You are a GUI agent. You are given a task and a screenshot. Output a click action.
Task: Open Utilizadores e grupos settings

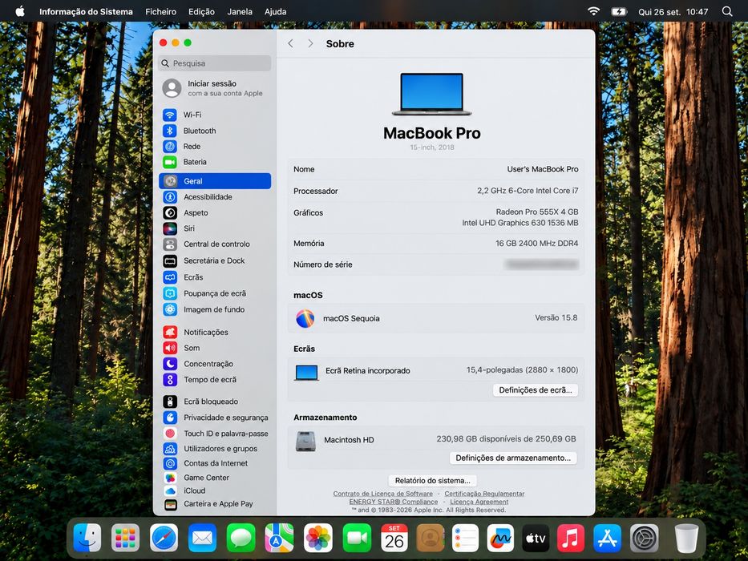215,449
